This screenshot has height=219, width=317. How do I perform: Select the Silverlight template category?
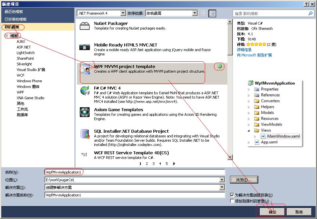click(24, 64)
